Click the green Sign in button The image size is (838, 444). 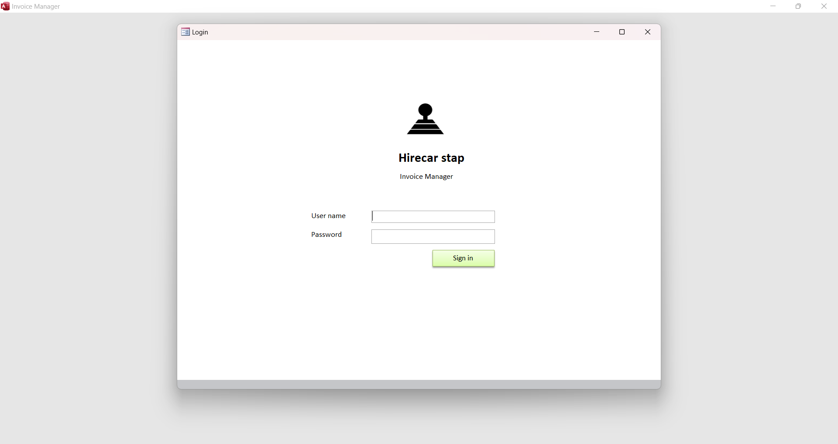coord(463,258)
